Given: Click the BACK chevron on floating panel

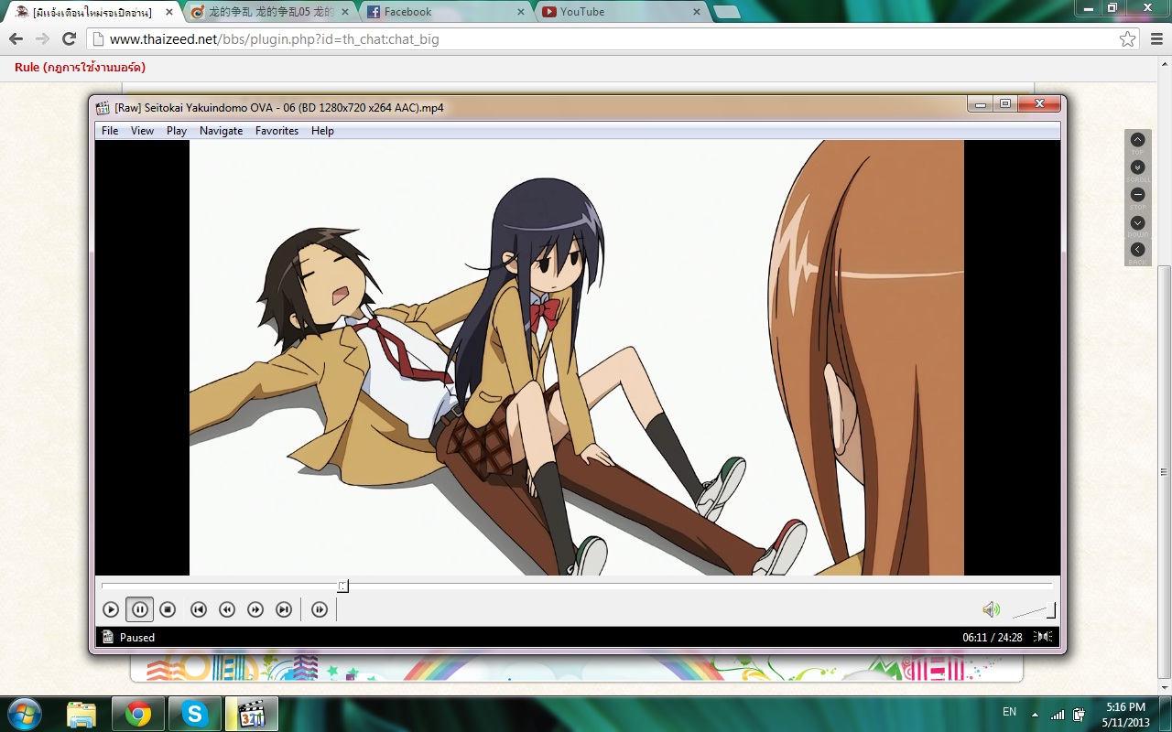Looking at the screenshot, I should [1137, 250].
